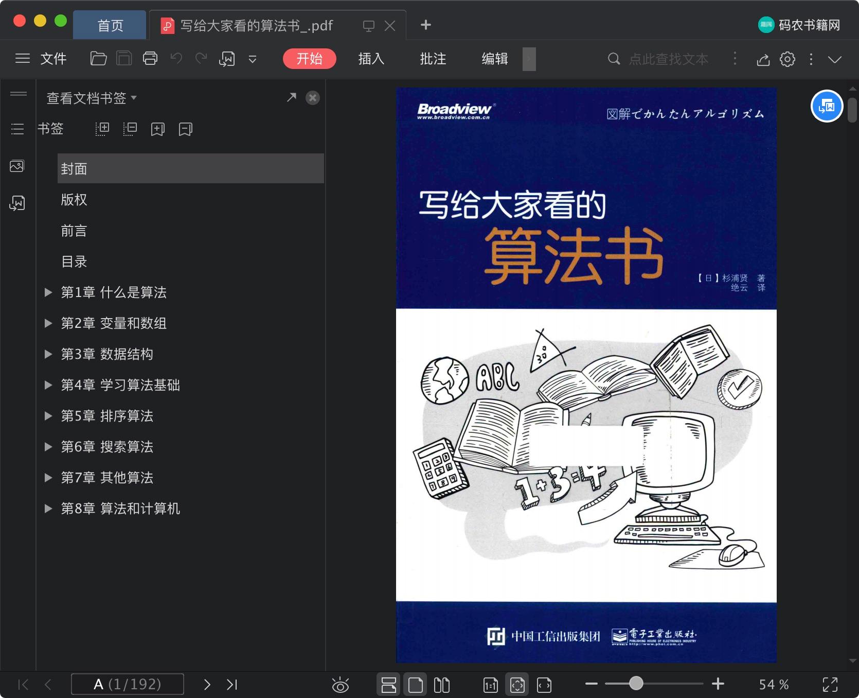Open bookmark 第8章 算法和计算机

click(120, 509)
